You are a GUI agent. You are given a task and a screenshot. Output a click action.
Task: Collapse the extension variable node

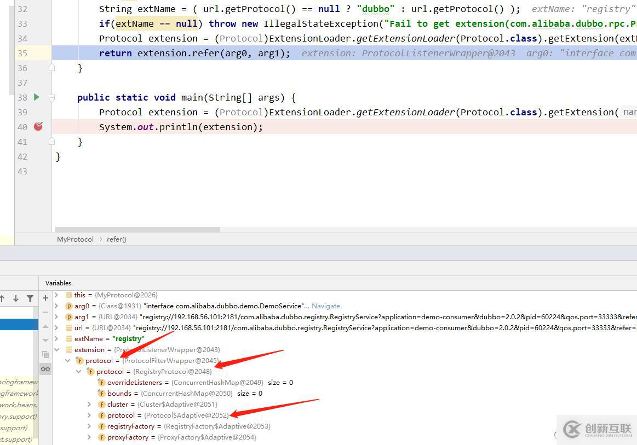pyautogui.click(x=57, y=350)
